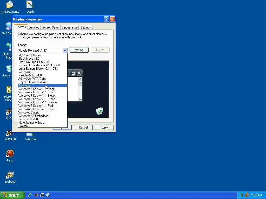Switch to the Themes tab
Screen dimensions: 266x199
(x=21, y=27)
